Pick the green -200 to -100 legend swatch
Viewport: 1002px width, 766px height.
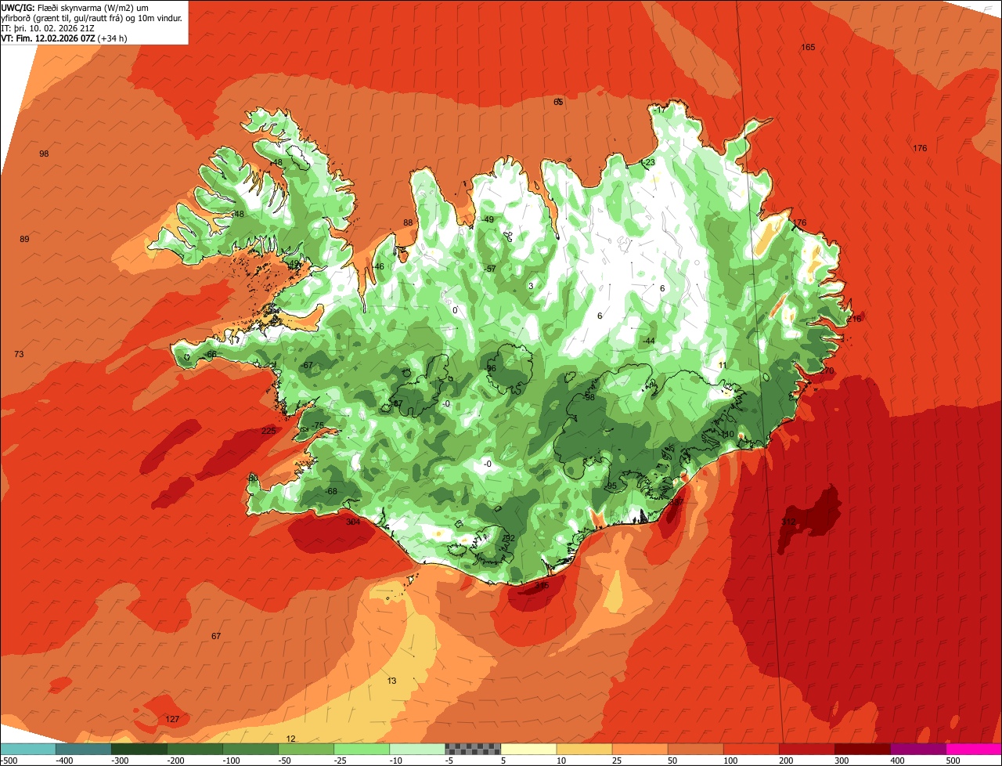(194, 749)
